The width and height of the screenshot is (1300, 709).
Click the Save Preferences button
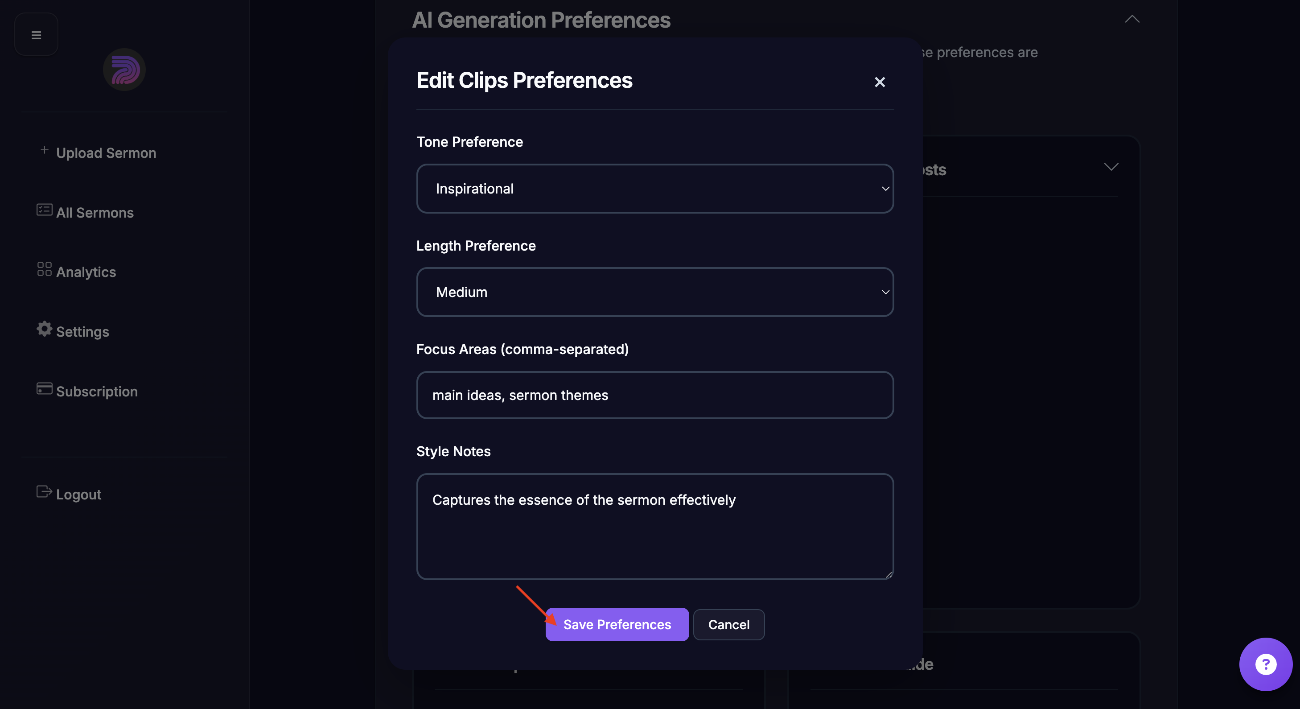617,625
